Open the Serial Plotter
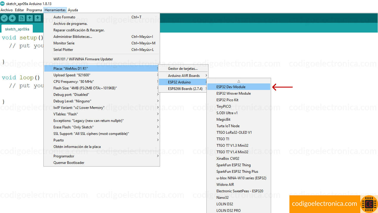 click(102, 50)
